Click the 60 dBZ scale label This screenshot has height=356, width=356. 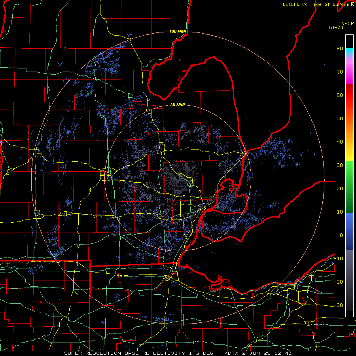click(340, 95)
